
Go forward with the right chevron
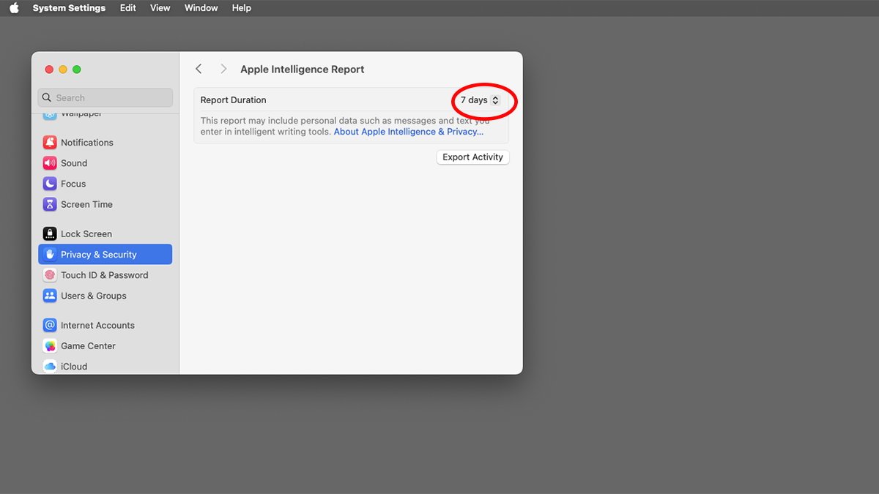point(223,69)
